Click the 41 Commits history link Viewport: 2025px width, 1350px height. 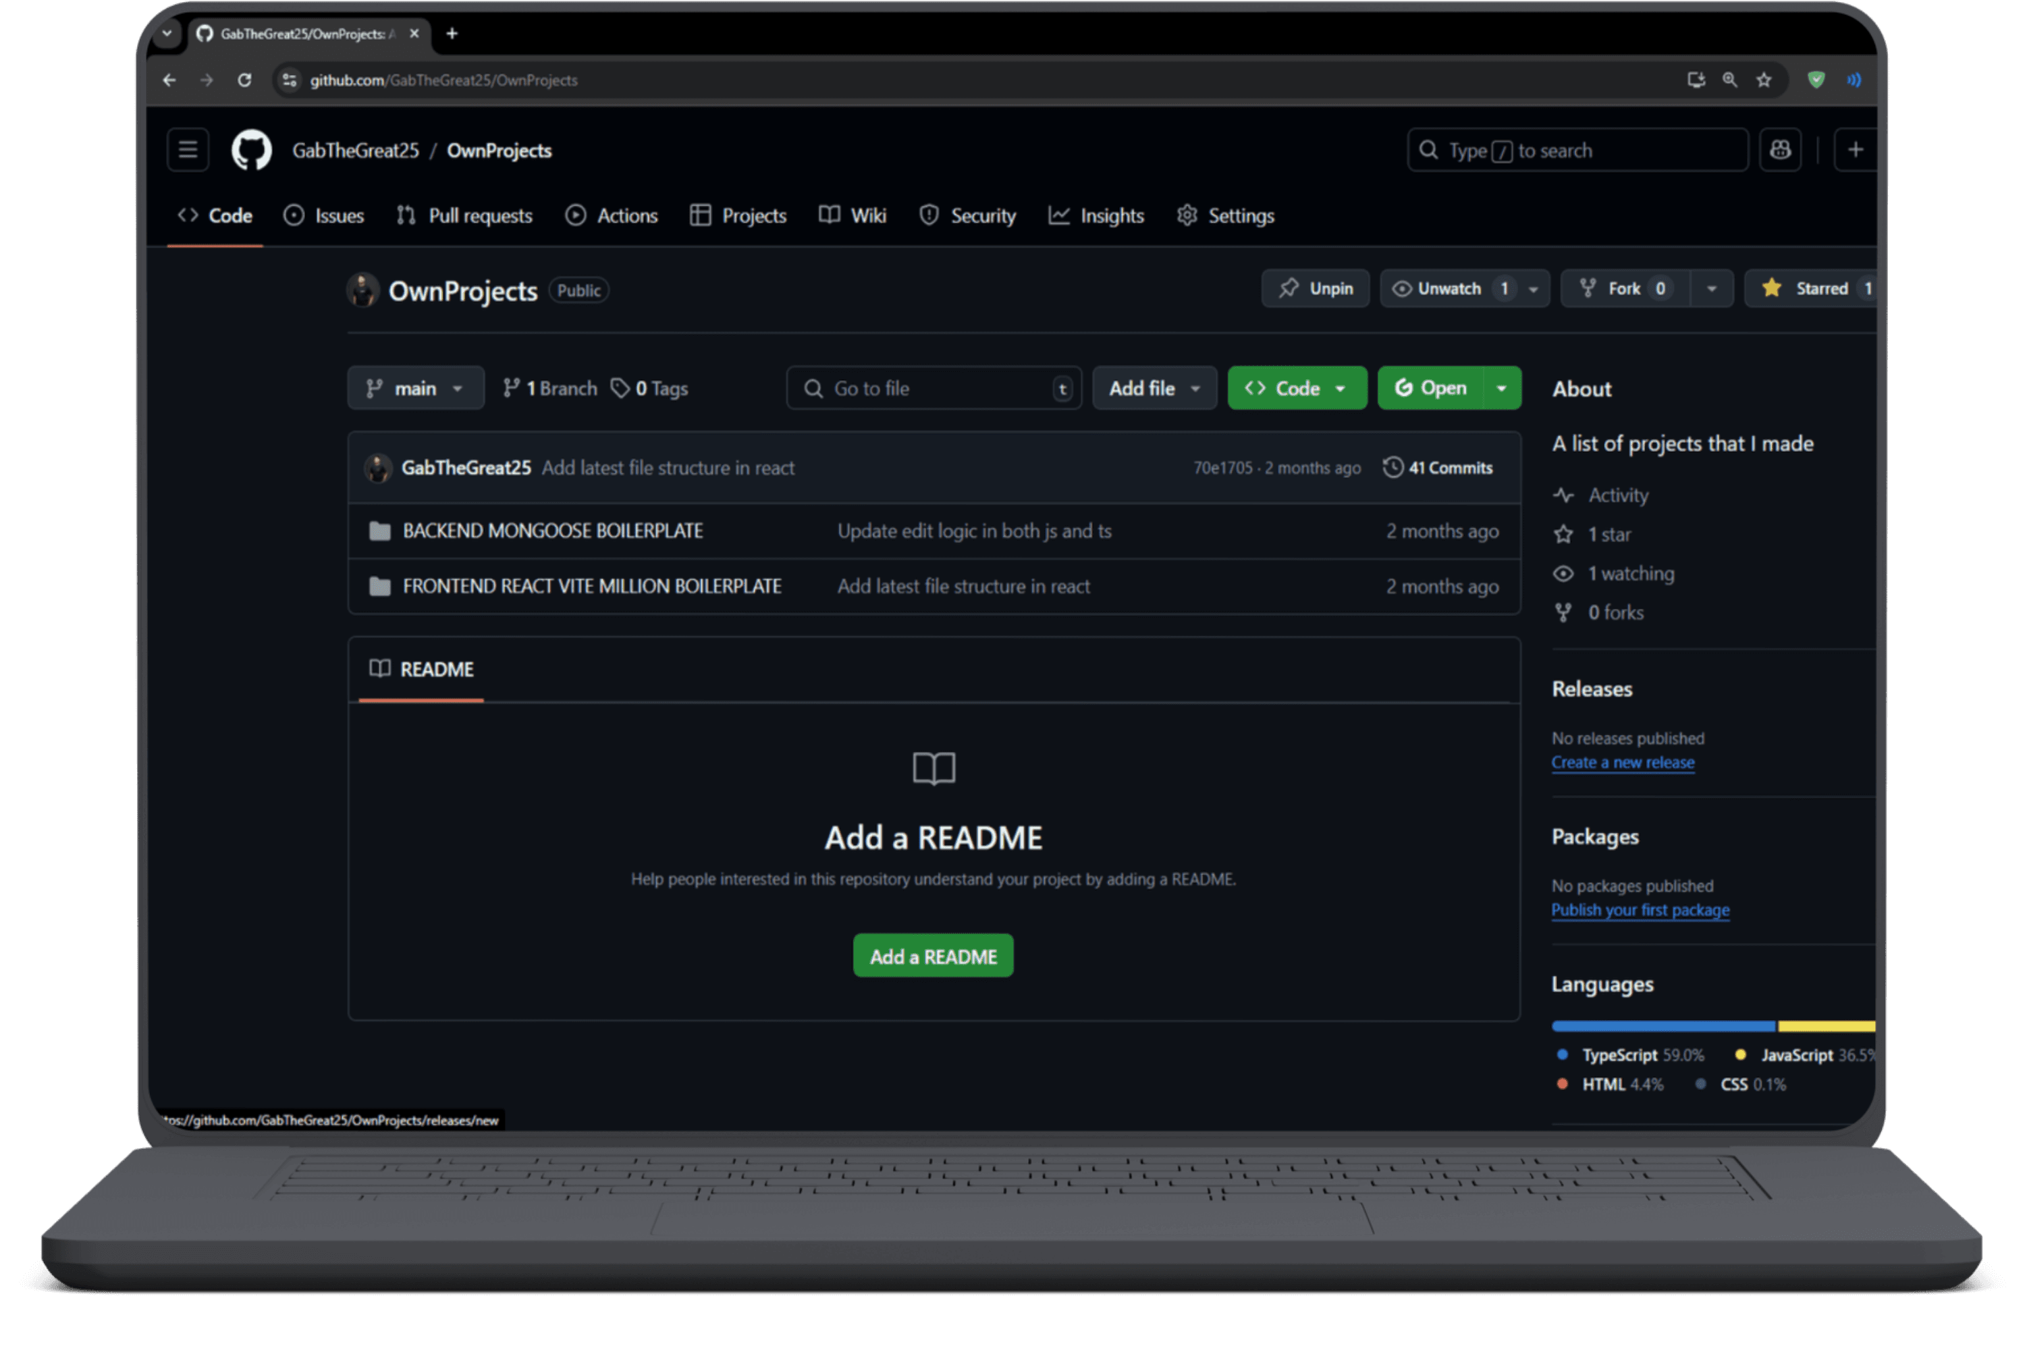click(1437, 468)
